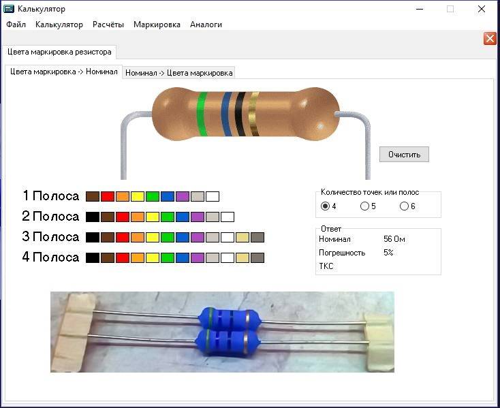The image size is (500, 408).
Task: Pick orange for 1 Полоса
Action: click(123, 196)
